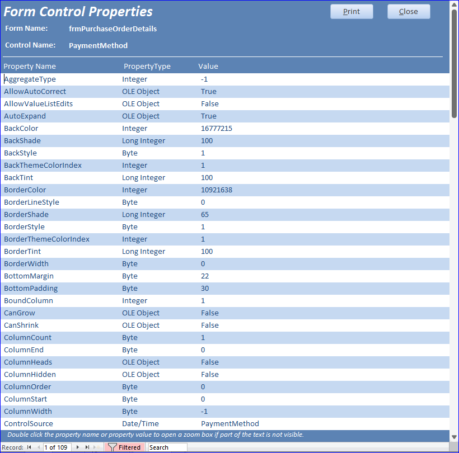Select the BackShade property name
Image resolution: width=459 pixels, height=453 pixels.
pos(22,141)
